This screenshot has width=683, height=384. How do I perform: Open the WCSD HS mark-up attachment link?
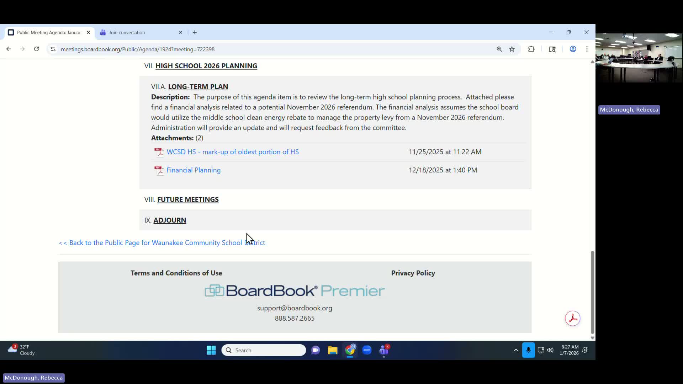(x=232, y=151)
